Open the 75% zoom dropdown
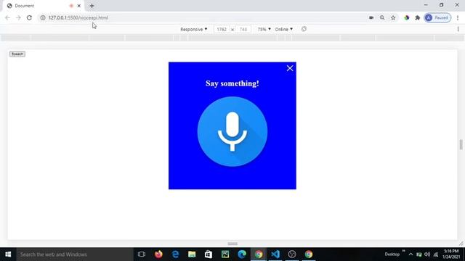 pyautogui.click(x=264, y=29)
